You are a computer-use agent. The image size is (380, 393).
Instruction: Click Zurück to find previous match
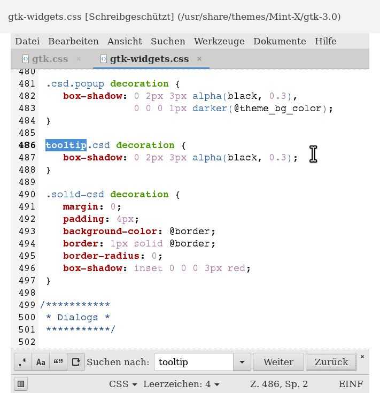pos(331,362)
